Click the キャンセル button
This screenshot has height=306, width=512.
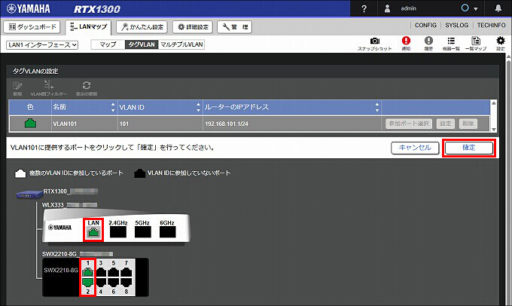415,148
